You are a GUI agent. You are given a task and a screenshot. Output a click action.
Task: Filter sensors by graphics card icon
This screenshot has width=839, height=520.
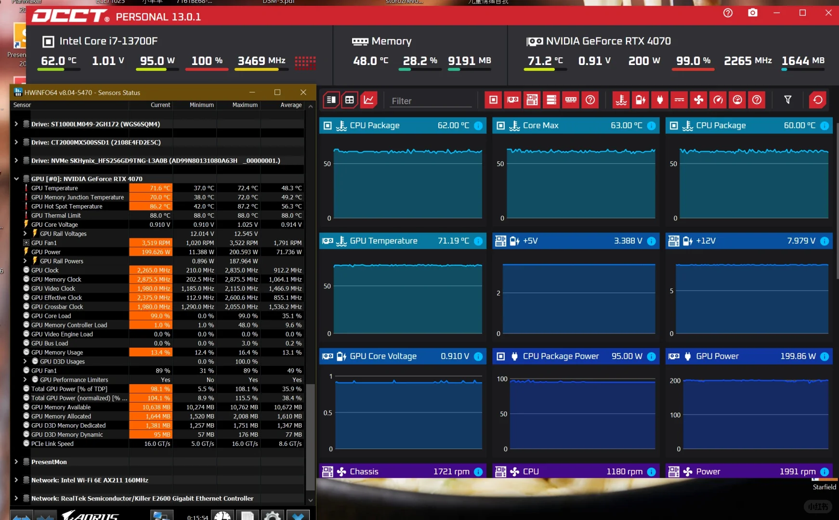[513, 100]
